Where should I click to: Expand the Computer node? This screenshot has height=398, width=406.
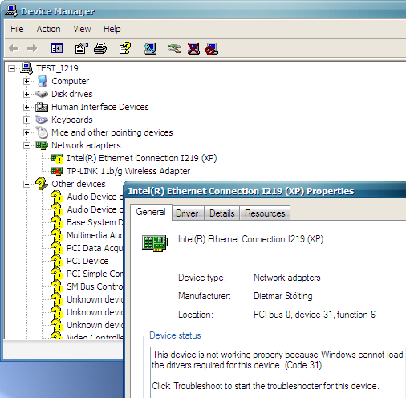(x=26, y=81)
